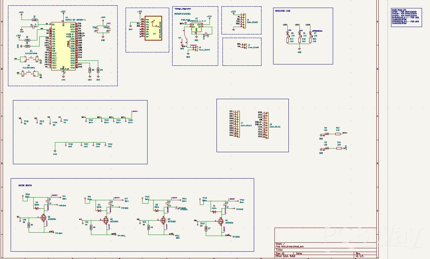
Task: Select connector J7 Conn_01x11
Action: tap(237, 124)
